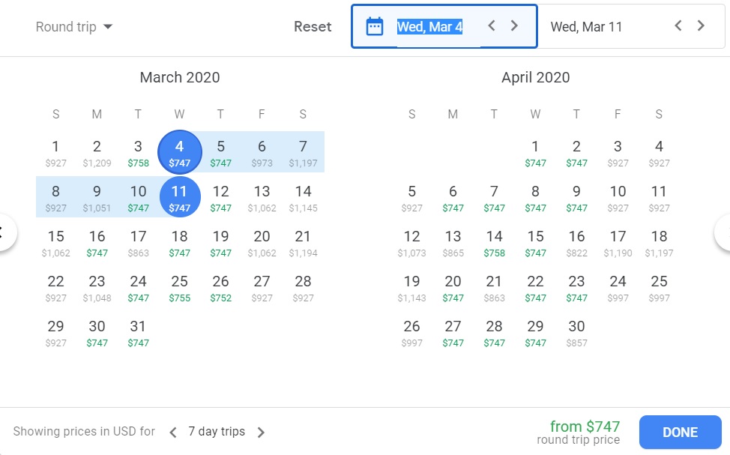730x455 pixels.
Task: Click the Wed, Mar 4 departure field
Action: point(429,27)
